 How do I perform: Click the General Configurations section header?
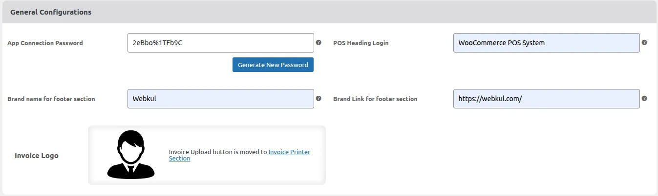pos(51,12)
